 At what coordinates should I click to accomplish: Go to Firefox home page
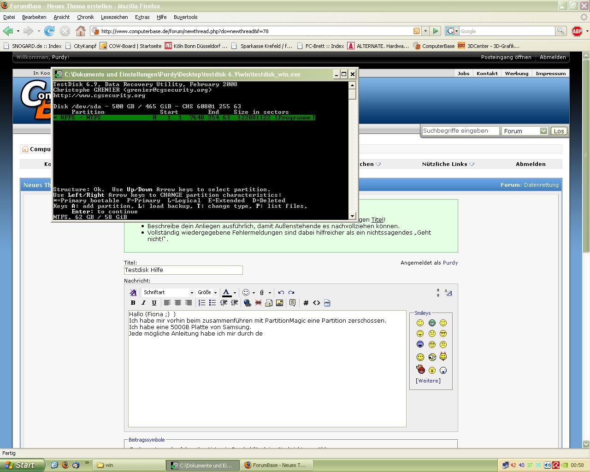pos(81,31)
